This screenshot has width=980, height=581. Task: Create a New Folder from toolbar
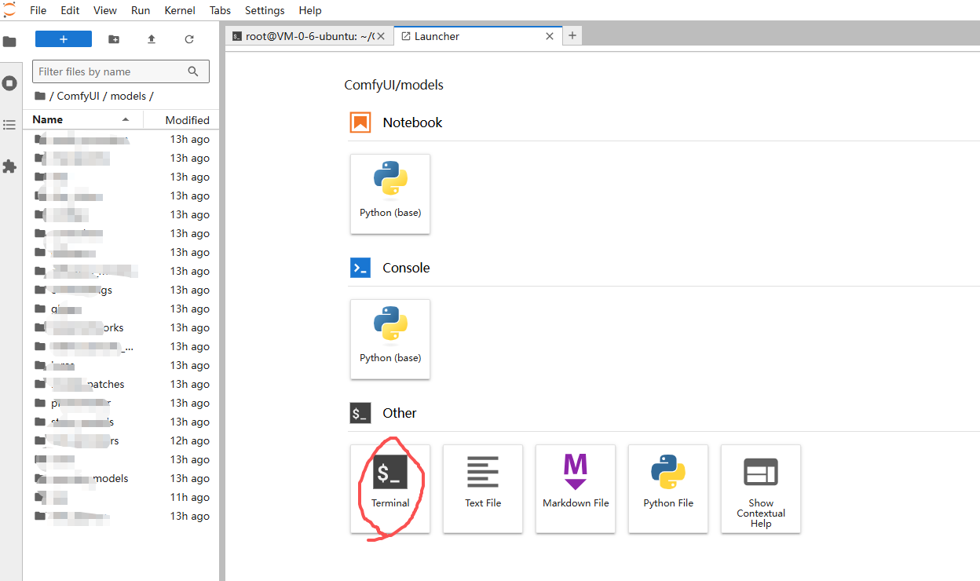point(114,39)
